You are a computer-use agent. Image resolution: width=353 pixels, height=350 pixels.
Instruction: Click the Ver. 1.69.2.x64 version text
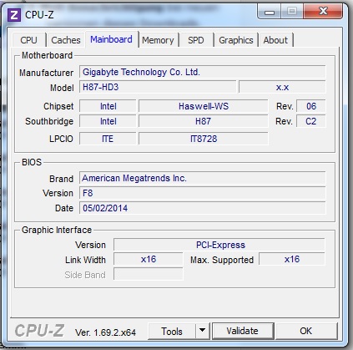pos(105,332)
